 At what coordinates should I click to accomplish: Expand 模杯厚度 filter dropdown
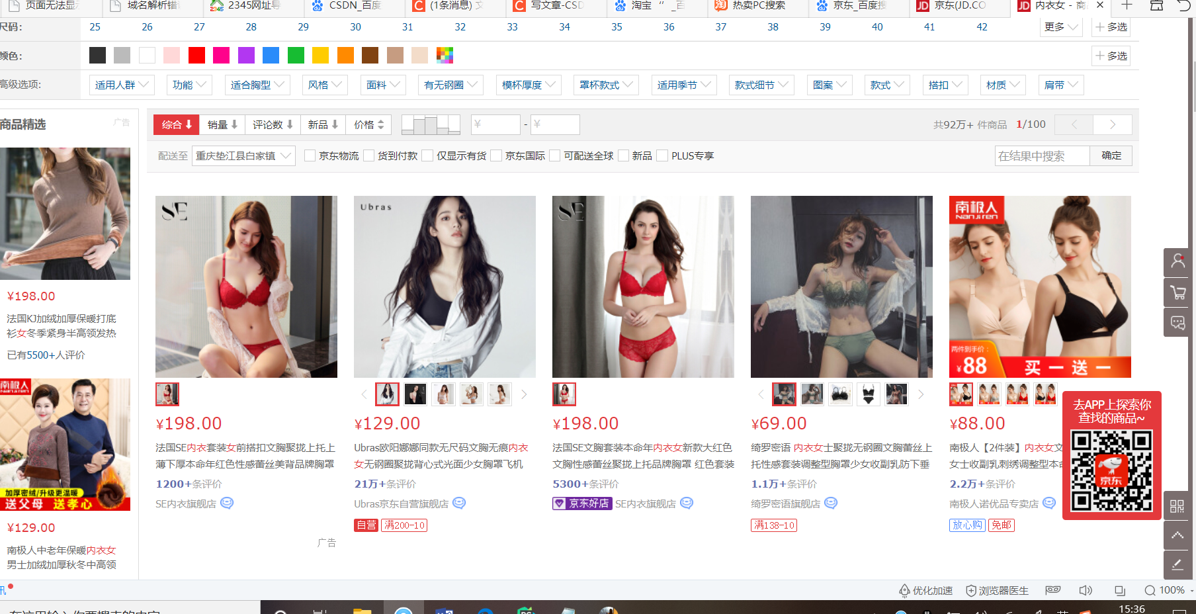point(529,85)
